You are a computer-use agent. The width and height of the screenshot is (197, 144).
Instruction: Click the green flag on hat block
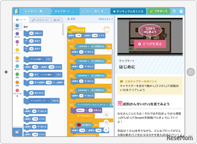tap(69, 30)
